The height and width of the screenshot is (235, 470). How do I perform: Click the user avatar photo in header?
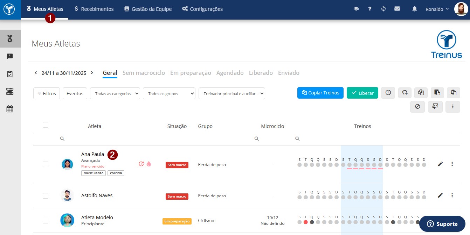point(461,9)
